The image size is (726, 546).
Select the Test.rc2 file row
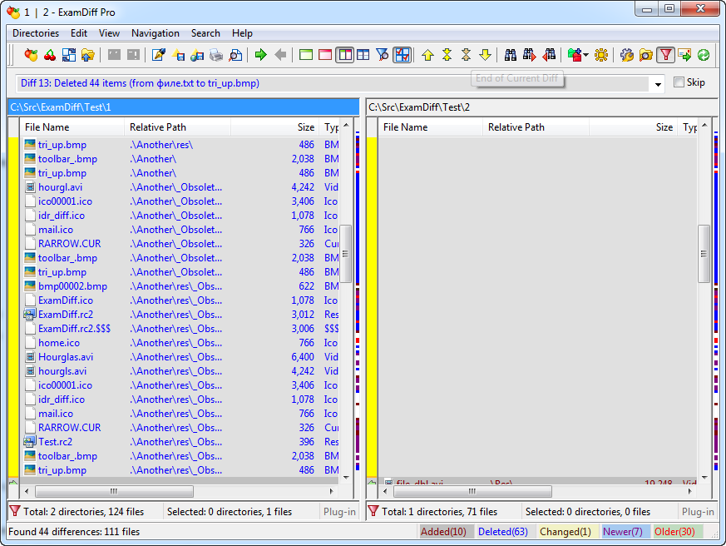click(180, 442)
